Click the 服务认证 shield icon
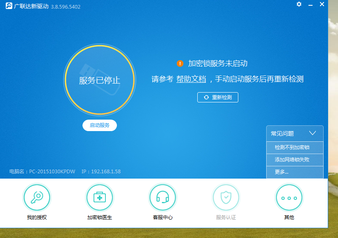Screen dimensions: 338x238 coord(226,197)
